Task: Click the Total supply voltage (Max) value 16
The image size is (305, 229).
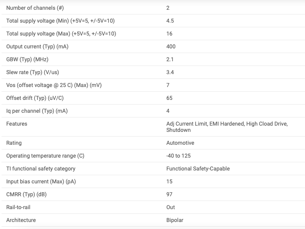Action: 169,34
